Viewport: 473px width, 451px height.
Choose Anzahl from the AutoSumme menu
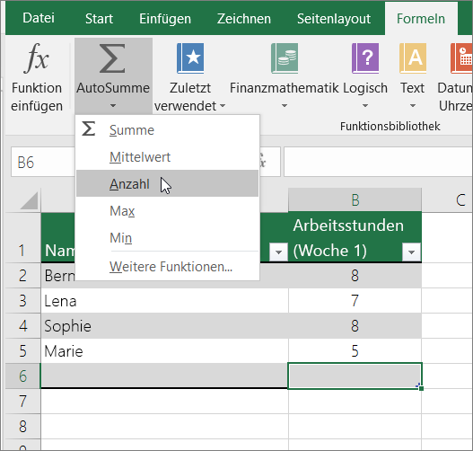[x=167, y=183]
